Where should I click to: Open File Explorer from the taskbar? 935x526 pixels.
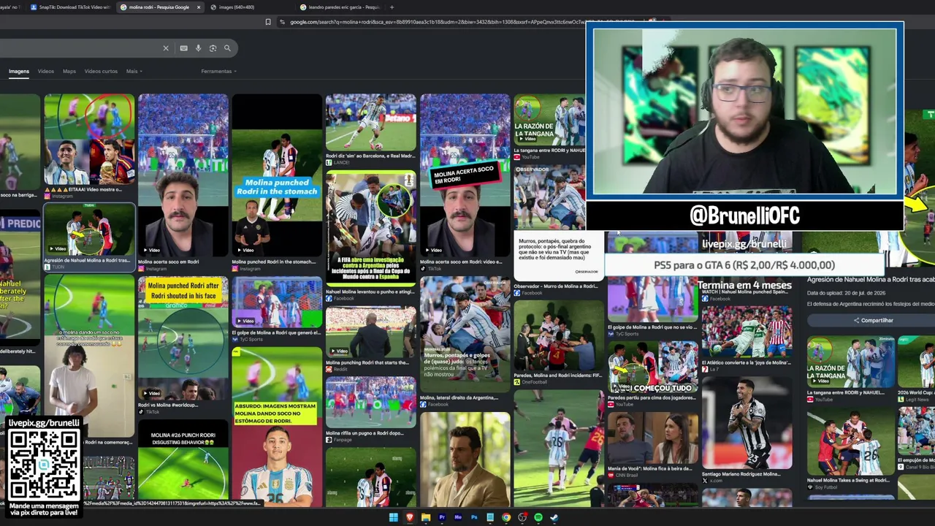click(x=425, y=517)
